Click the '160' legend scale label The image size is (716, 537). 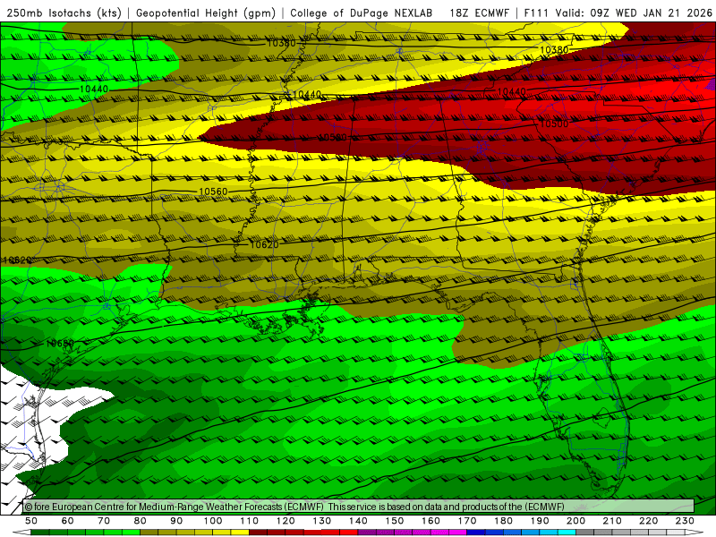click(431, 521)
